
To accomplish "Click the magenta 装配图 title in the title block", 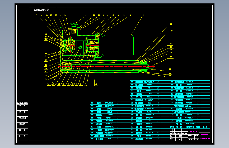I will click(x=194, y=131).
